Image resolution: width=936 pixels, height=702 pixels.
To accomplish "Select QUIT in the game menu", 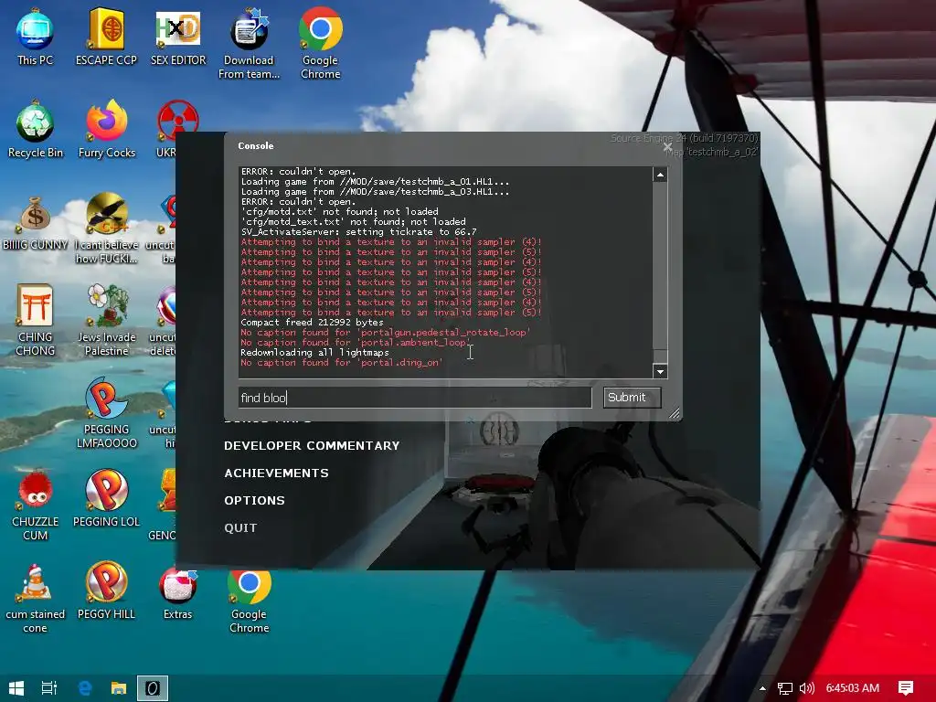I will (240, 528).
